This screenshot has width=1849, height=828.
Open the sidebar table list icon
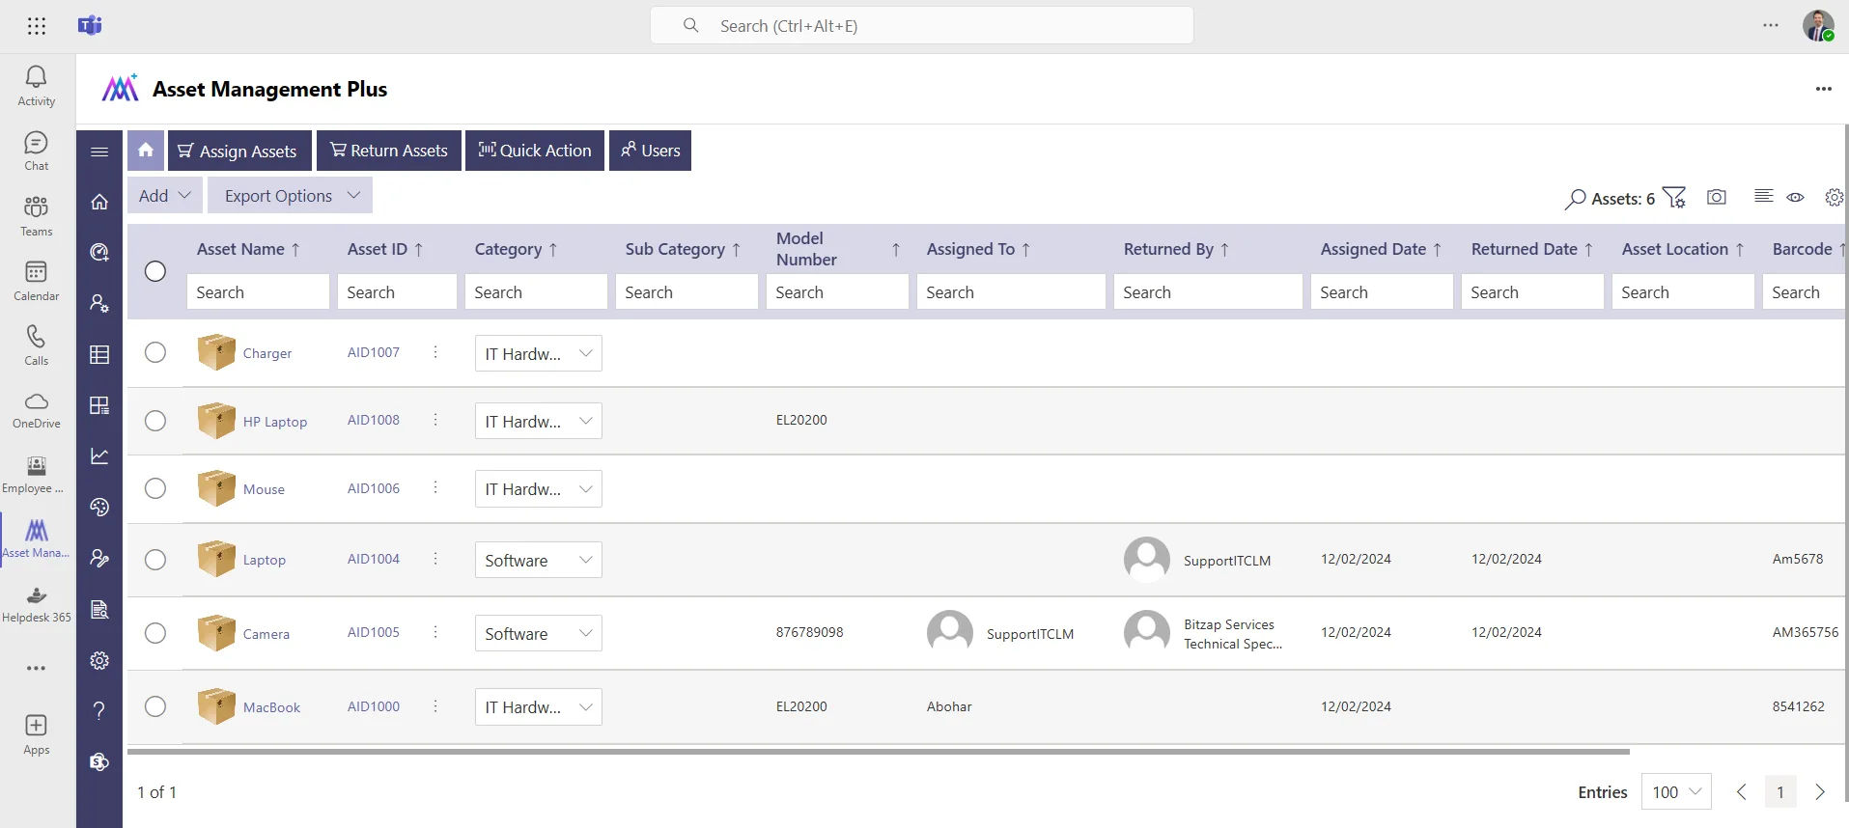99,354
